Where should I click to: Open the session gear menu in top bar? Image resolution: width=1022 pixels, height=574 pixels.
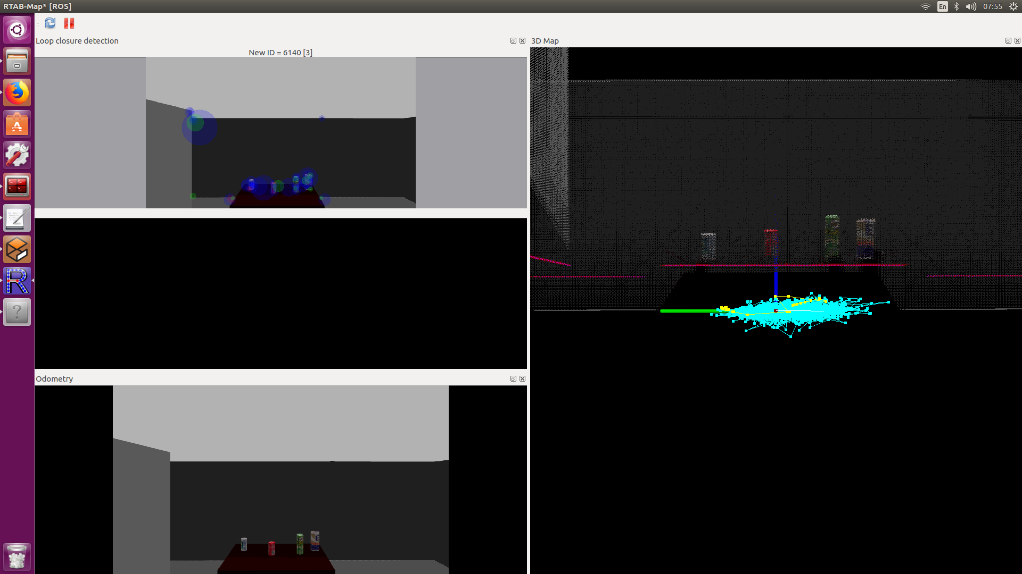[x=1013, y=6]
